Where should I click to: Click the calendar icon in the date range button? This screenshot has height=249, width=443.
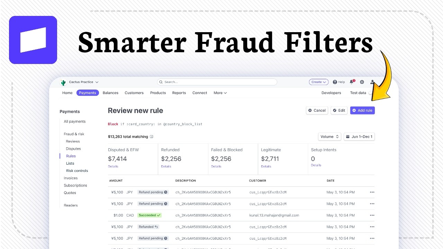point(347,137)
